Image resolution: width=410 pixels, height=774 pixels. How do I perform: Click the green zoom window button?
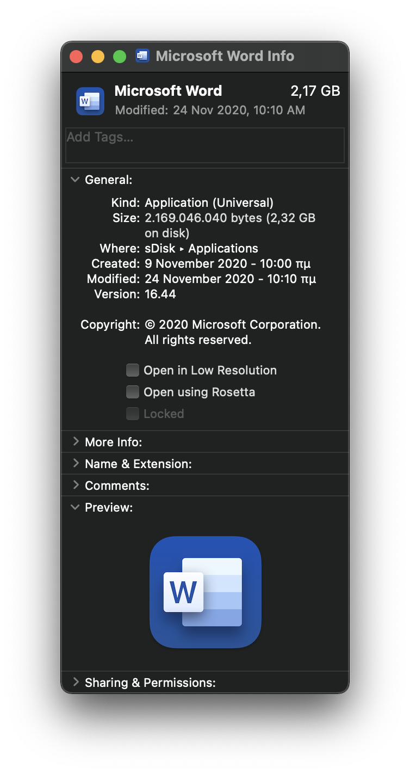(x=120, y=56)
